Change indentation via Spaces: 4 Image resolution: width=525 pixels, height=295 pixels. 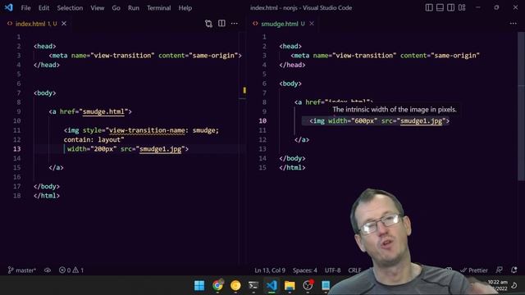pyautogui.click(x=304, y=270)
